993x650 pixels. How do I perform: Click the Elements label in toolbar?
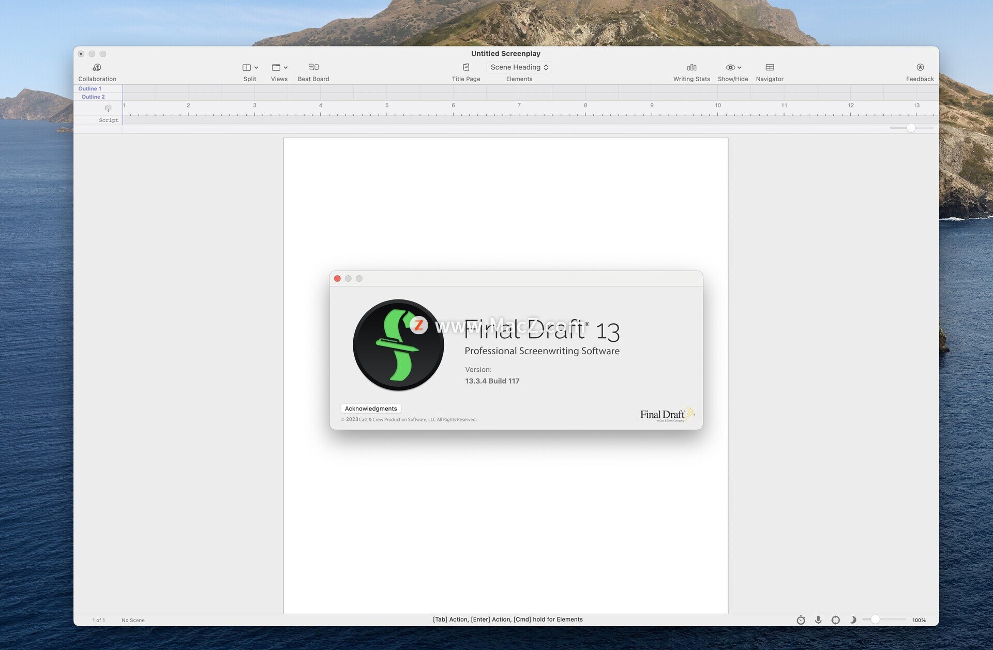pos(519,79)
